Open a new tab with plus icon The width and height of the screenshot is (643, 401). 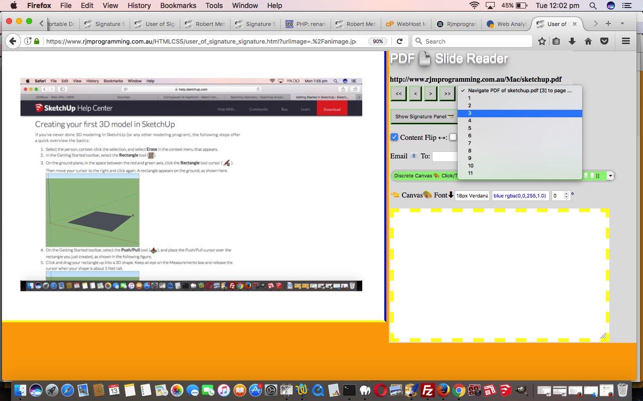point(608,24)
